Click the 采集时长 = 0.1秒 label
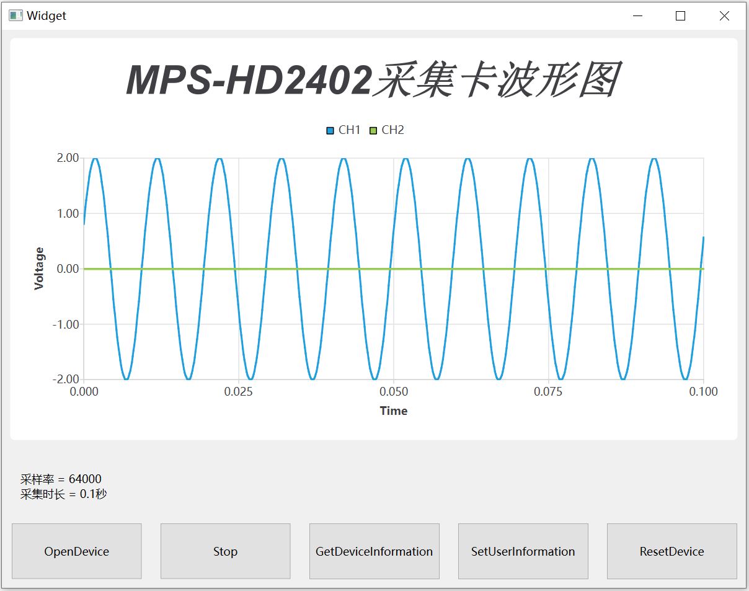Image resolution: width=749 pixels, height=591 pixels. pos(63,494)
